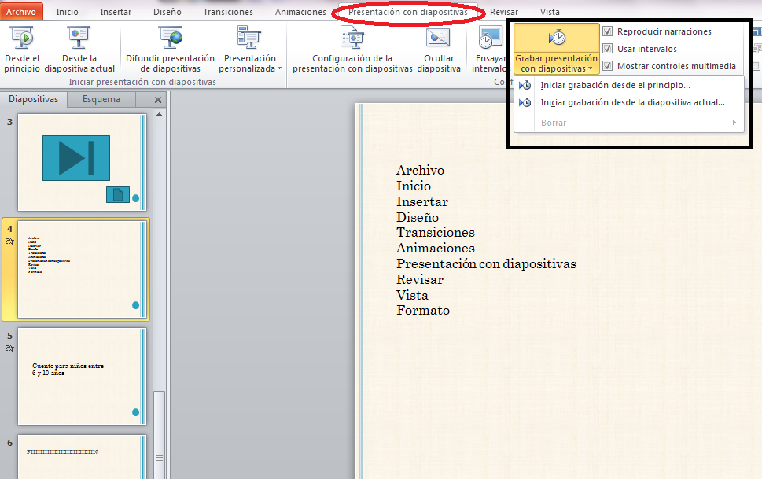Click the 'Inicio' line on the slide

[414, 186]
